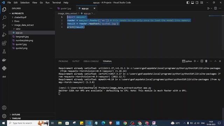Open bargraph.jpg in the file tree
Viewport: 224px width, 126px height.
tap(32, 36)
